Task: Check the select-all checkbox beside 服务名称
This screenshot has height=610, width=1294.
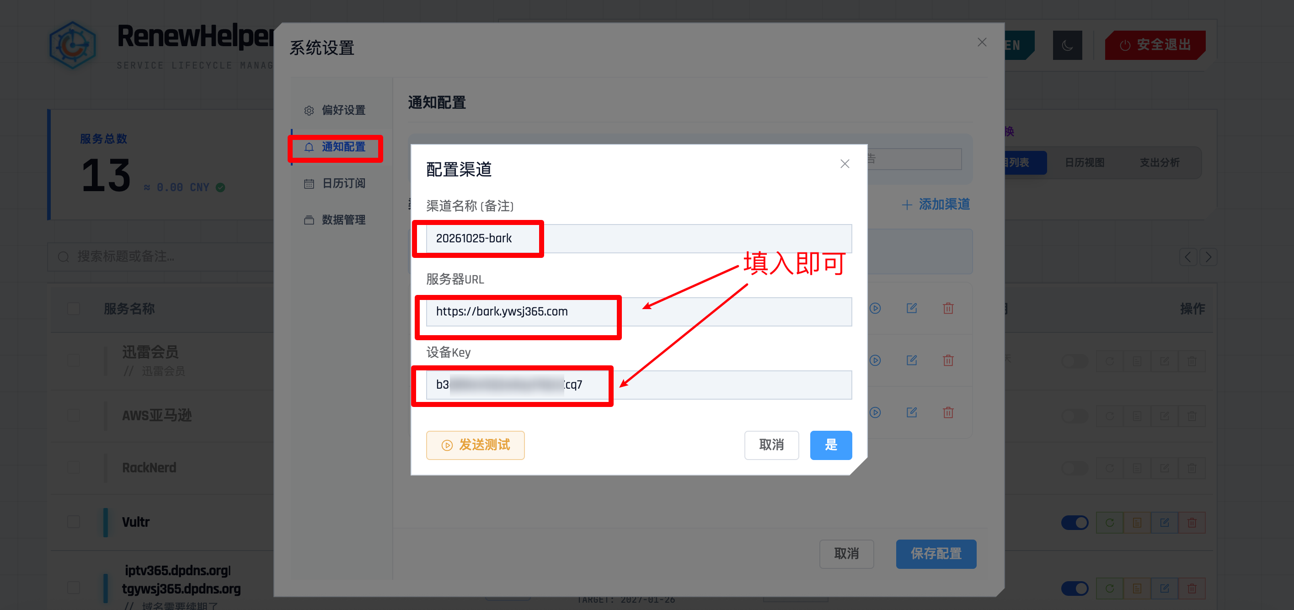Action: click(x=73, y=309)
